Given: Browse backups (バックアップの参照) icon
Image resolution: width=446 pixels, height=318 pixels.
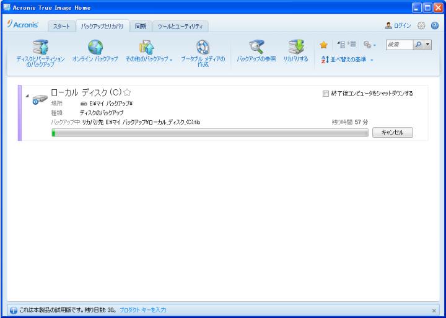Looking at the screenshot, I should [256, 47].
